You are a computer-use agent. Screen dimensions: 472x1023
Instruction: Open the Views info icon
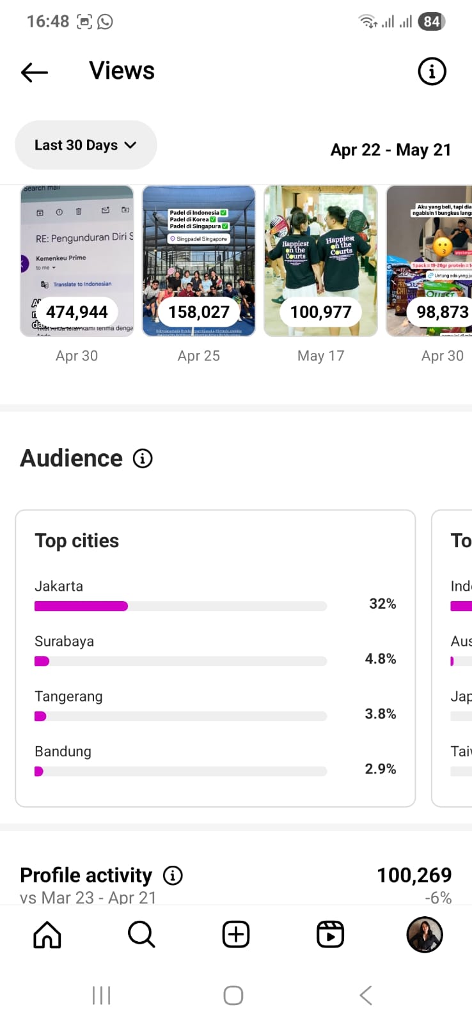[432, 72]
